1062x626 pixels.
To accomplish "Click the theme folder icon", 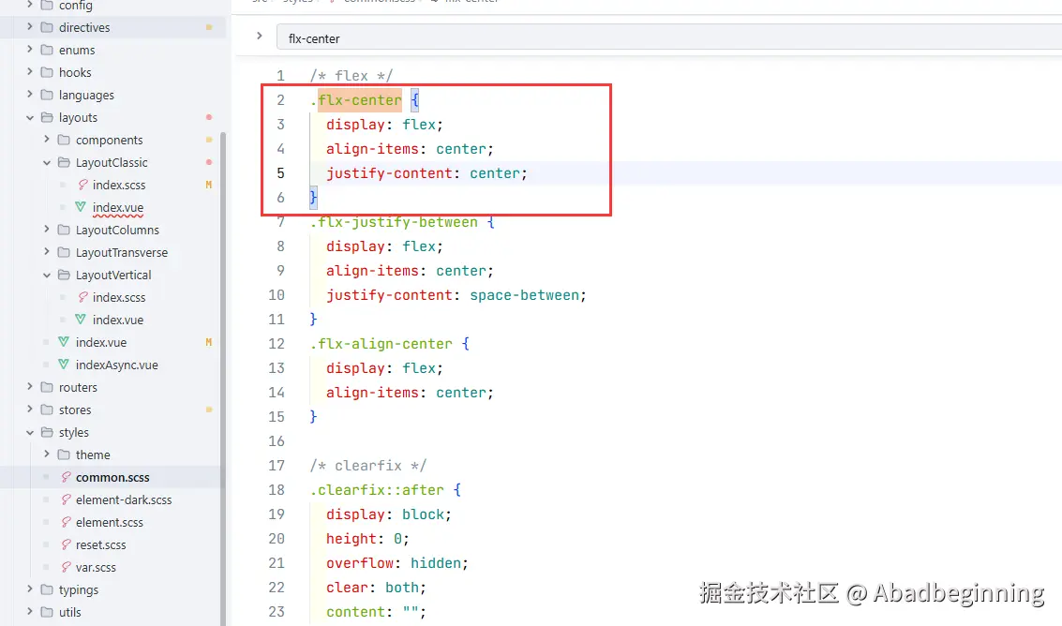I will pyautogui.click(x=64, y=454).
